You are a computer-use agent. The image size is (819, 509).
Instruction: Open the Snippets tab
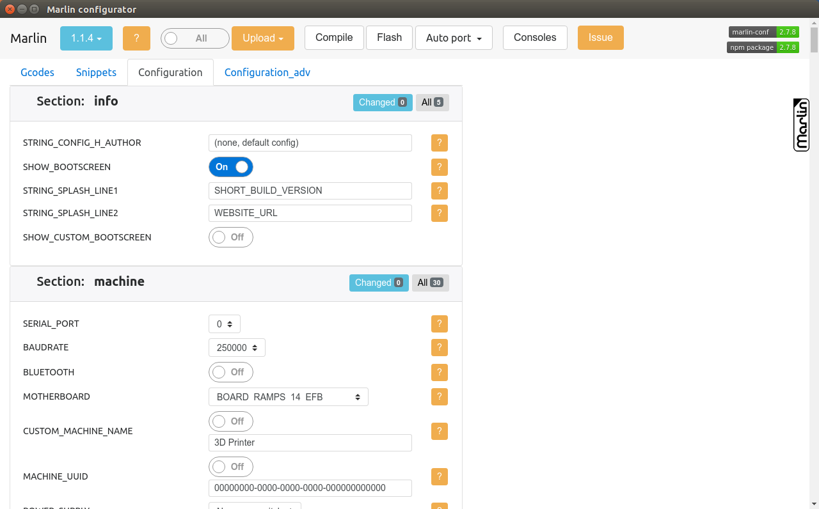pyautogui.click(x=96, y=72)
